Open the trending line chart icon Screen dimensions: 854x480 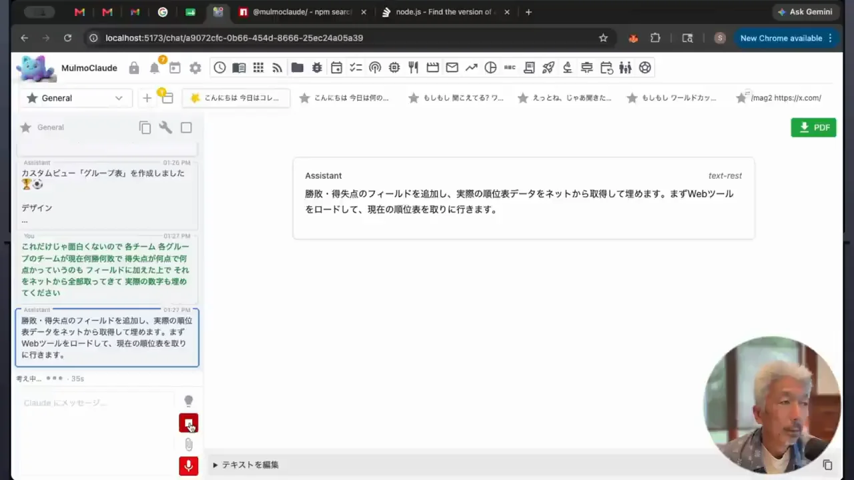pos(472,67)
